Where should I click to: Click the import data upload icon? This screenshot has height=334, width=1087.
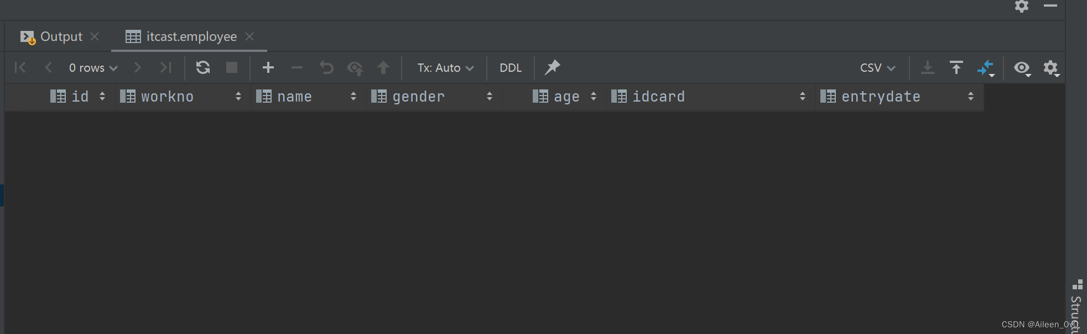coord(956,67)
